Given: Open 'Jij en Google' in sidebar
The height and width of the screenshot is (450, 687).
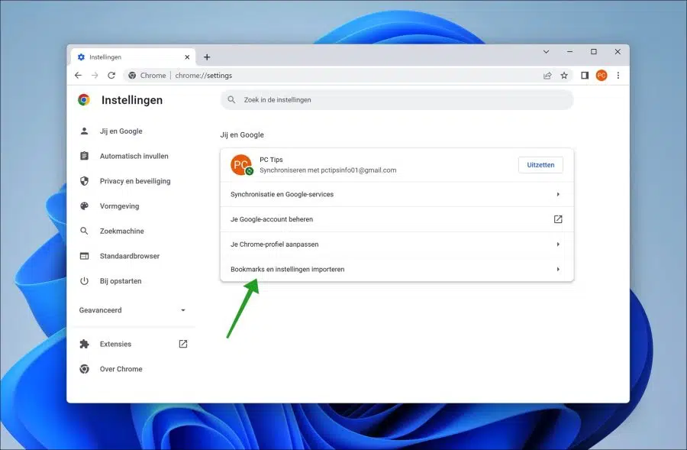Looking at the screenshot, I should pos(121,131).
